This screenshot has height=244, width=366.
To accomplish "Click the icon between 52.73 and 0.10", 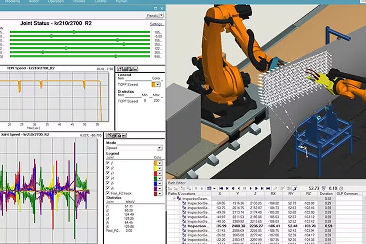I will (323, 188).
